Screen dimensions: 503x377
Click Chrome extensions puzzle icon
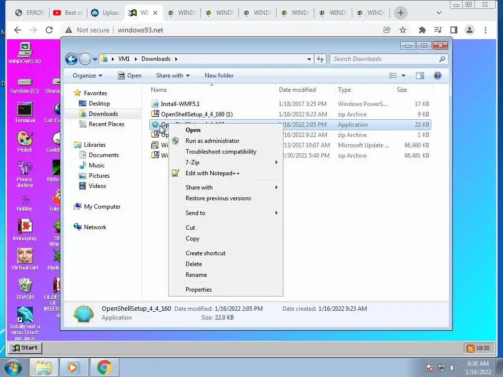point(422,30)
